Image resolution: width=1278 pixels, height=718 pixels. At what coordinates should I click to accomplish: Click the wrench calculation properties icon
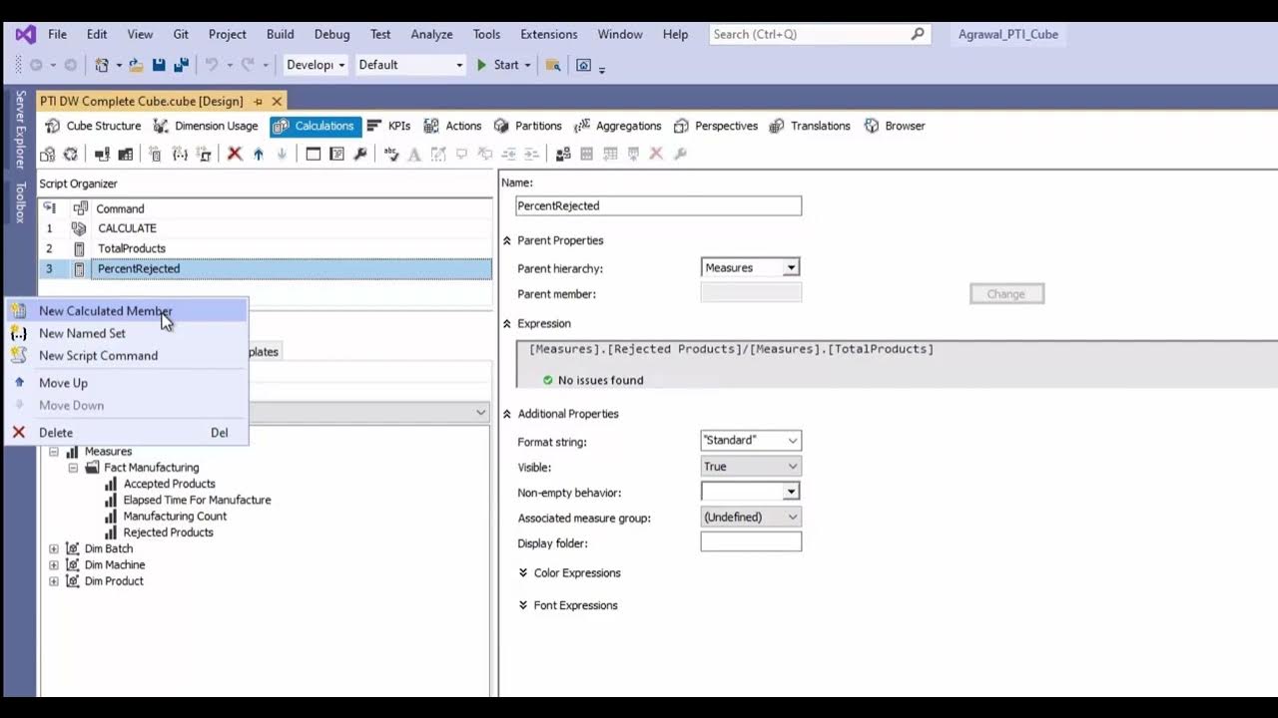tap(360, 154)
